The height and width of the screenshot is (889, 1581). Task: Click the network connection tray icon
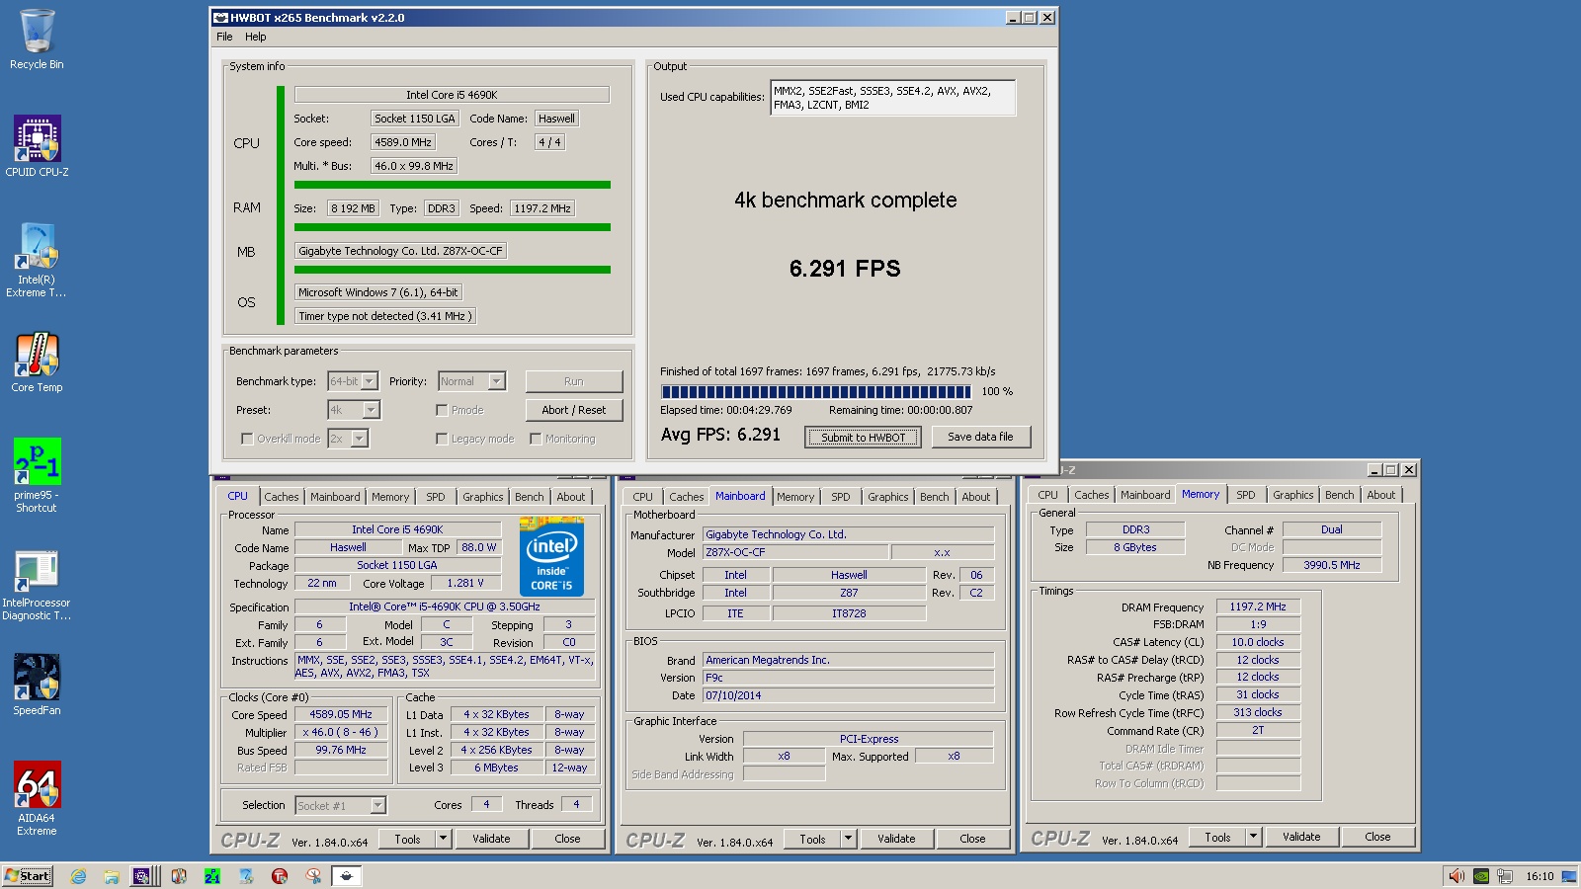click(x=1505, y=876)
